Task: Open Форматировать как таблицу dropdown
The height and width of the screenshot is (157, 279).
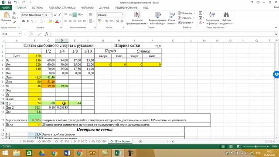Action: [x=157, y=18]
